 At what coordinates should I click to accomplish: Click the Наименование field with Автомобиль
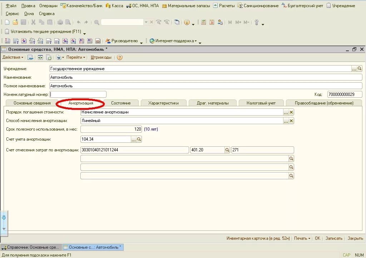coord(206,77)
